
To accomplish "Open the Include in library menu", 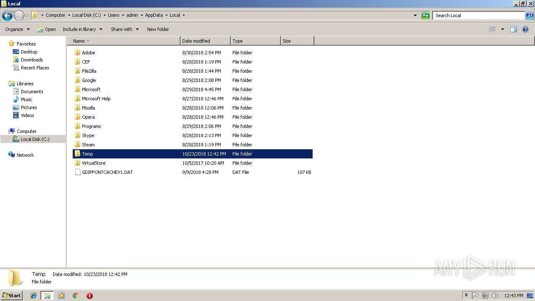I will 82,29.
